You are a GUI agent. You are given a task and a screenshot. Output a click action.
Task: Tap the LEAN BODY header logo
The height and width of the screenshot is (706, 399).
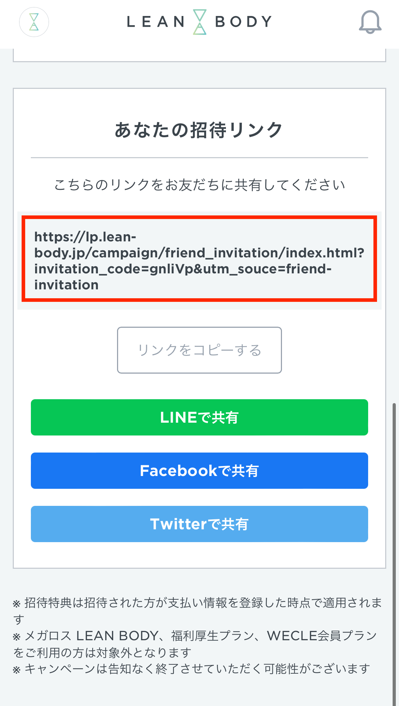point(199,22)
